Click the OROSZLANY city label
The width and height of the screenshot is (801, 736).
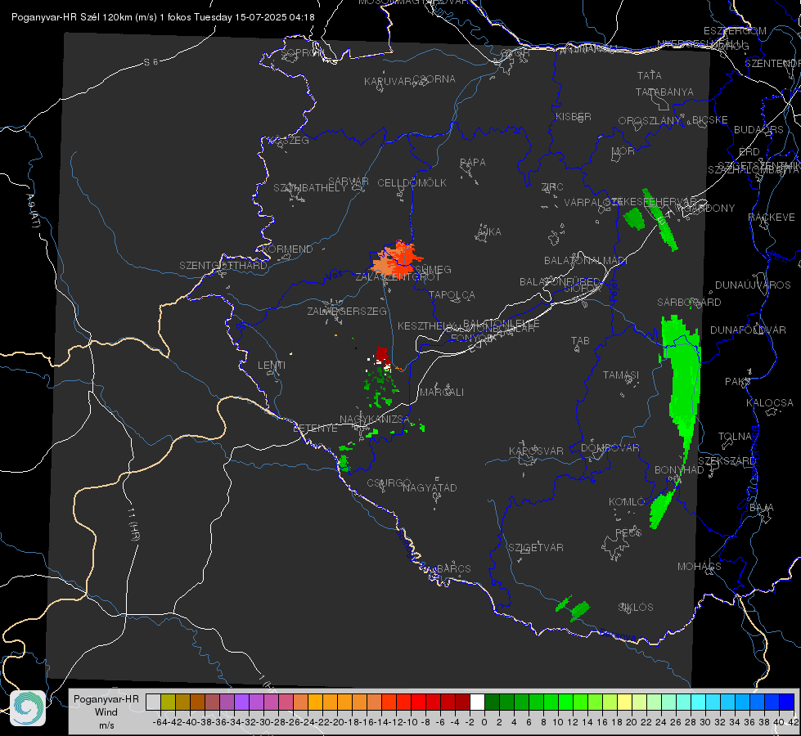tap(650, 121)
